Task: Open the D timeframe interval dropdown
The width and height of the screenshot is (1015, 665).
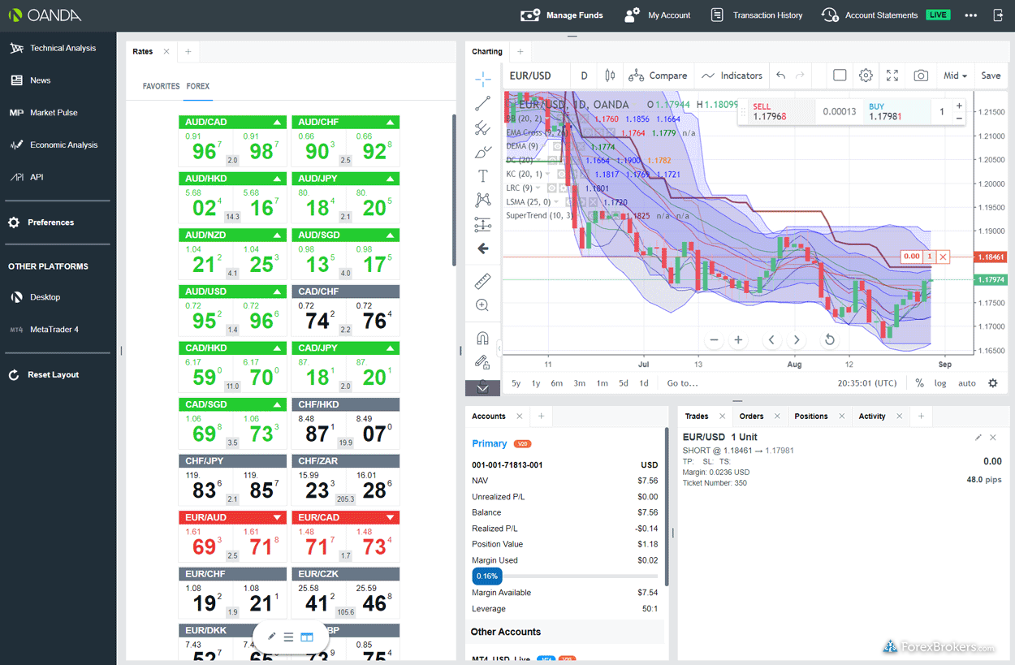Action: [584, 76]
